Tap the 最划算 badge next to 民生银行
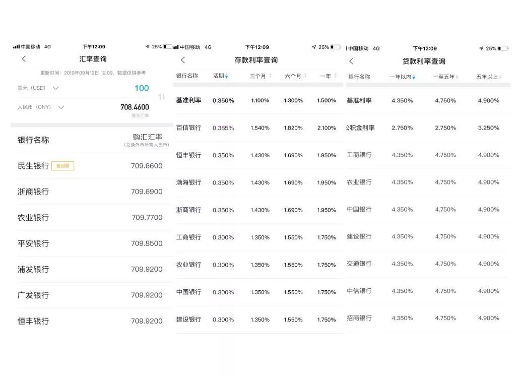Image resolution: width=520 pixels, height=378 pixels. (x=62, y=165)
